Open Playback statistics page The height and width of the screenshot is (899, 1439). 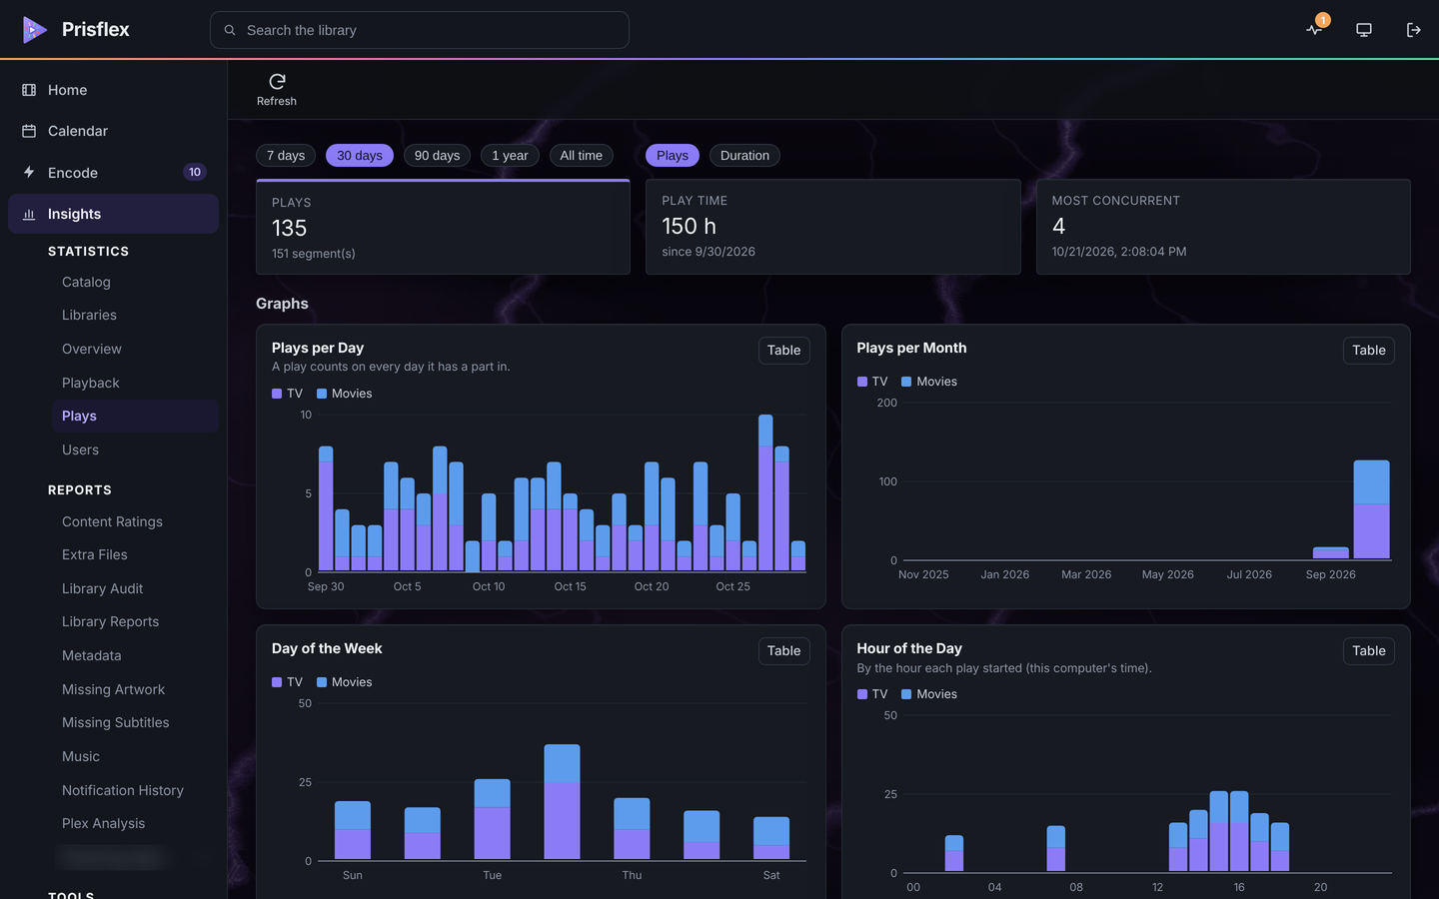(90, 383)
